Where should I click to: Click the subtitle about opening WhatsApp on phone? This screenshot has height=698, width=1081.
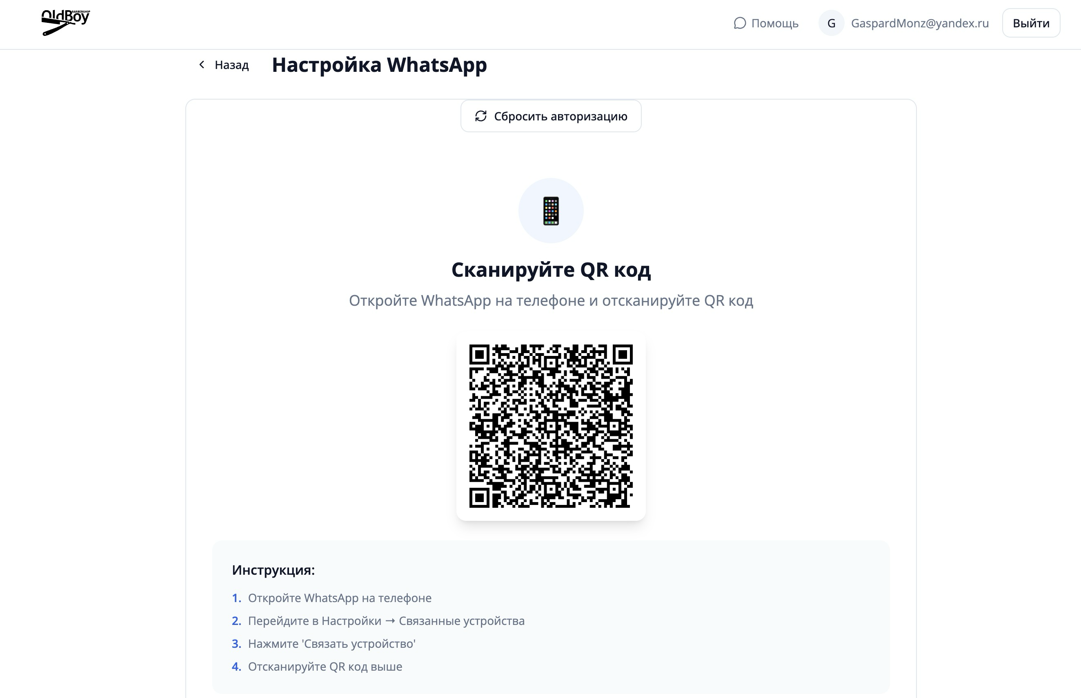point(551,300)
